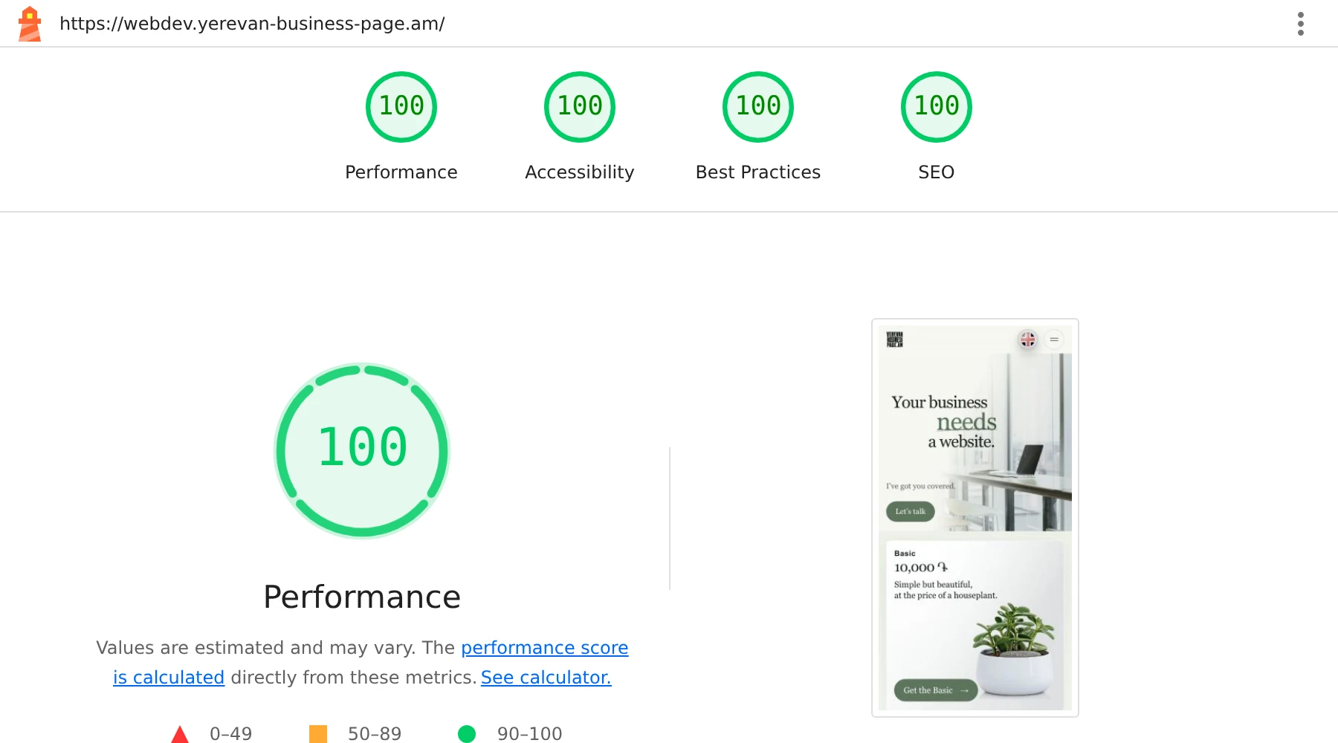Screen dimensions: 1338x743
Task: Click the orange square 50–89 legend icon
Action: click(x=318, y=734)
